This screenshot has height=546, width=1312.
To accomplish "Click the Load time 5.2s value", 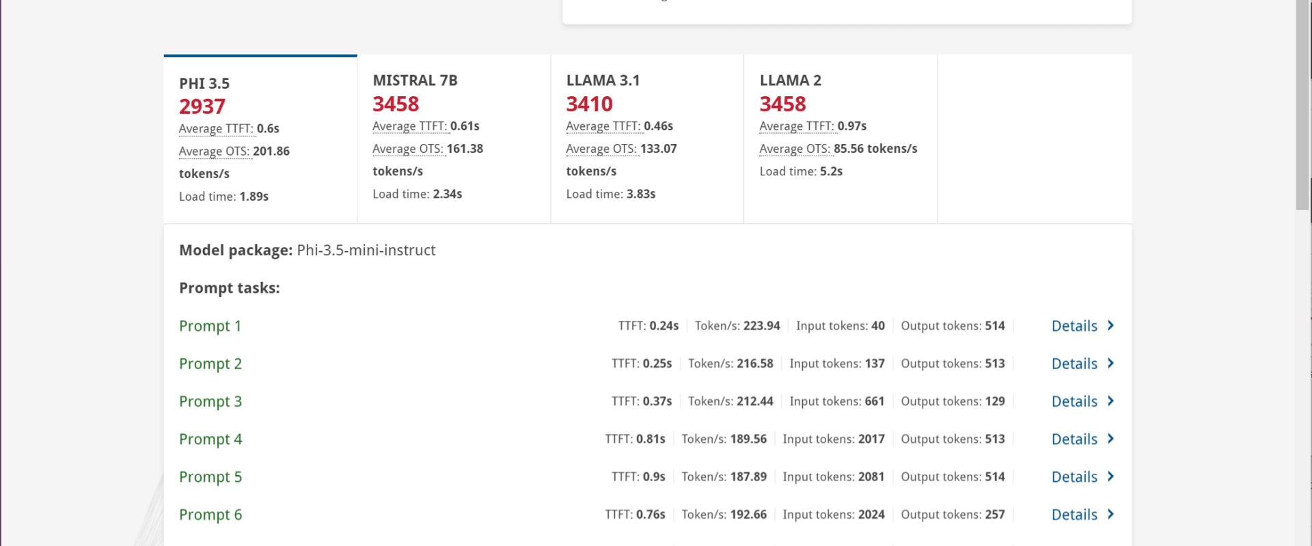I will (831, 171).
